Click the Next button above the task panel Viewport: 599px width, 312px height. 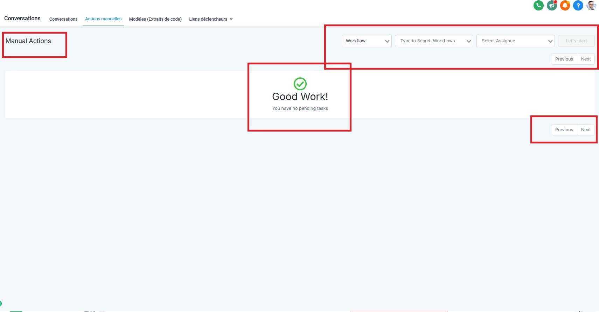coord(586,59)
